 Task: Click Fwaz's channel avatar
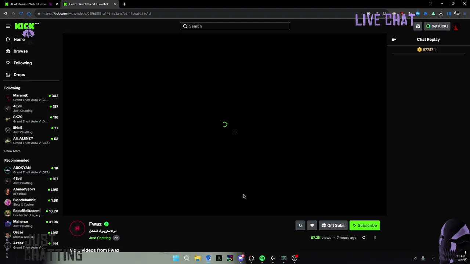click(77, 228)
